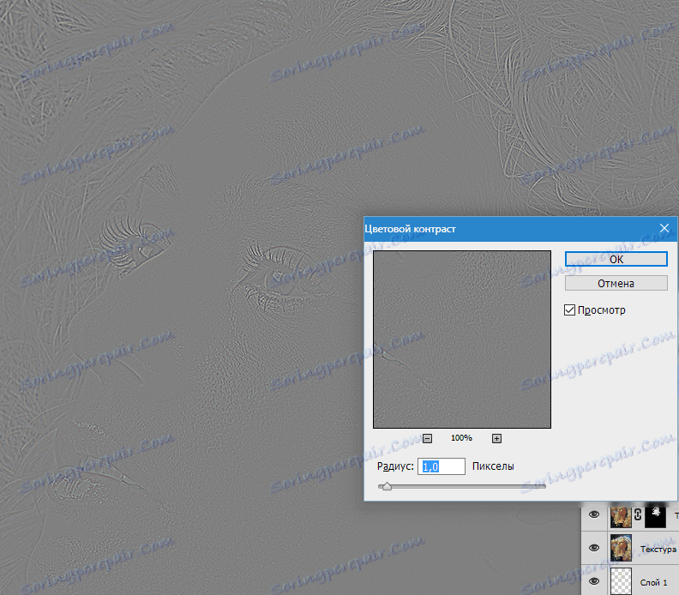Click the 100% zoom value in the dialog
Screen dimensions: 679x595
click(x=461, y=438)
